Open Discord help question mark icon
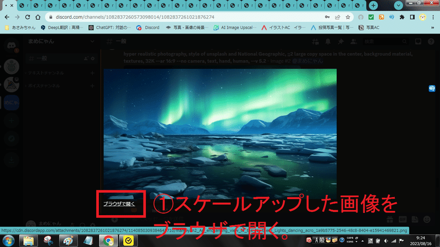Image resolution: width=440 pixels, height=247 pixels. pos(431,42)
